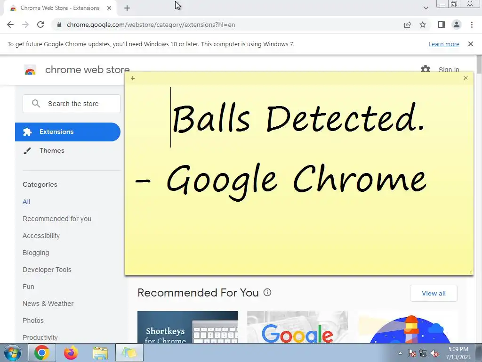Choose the Blogging category
The image size is (482, 362).
[x=36, y=253]
